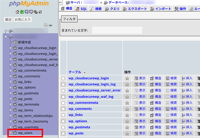Click wp_users table icon in sidebar
The width and height of the screenshot is (200, 138).
click(x=15, y=133)
